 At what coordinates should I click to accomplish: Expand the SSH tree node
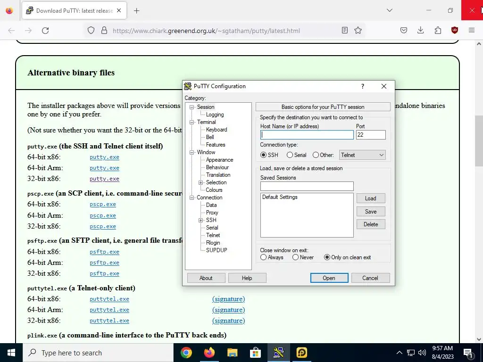[x=201, y=220]
